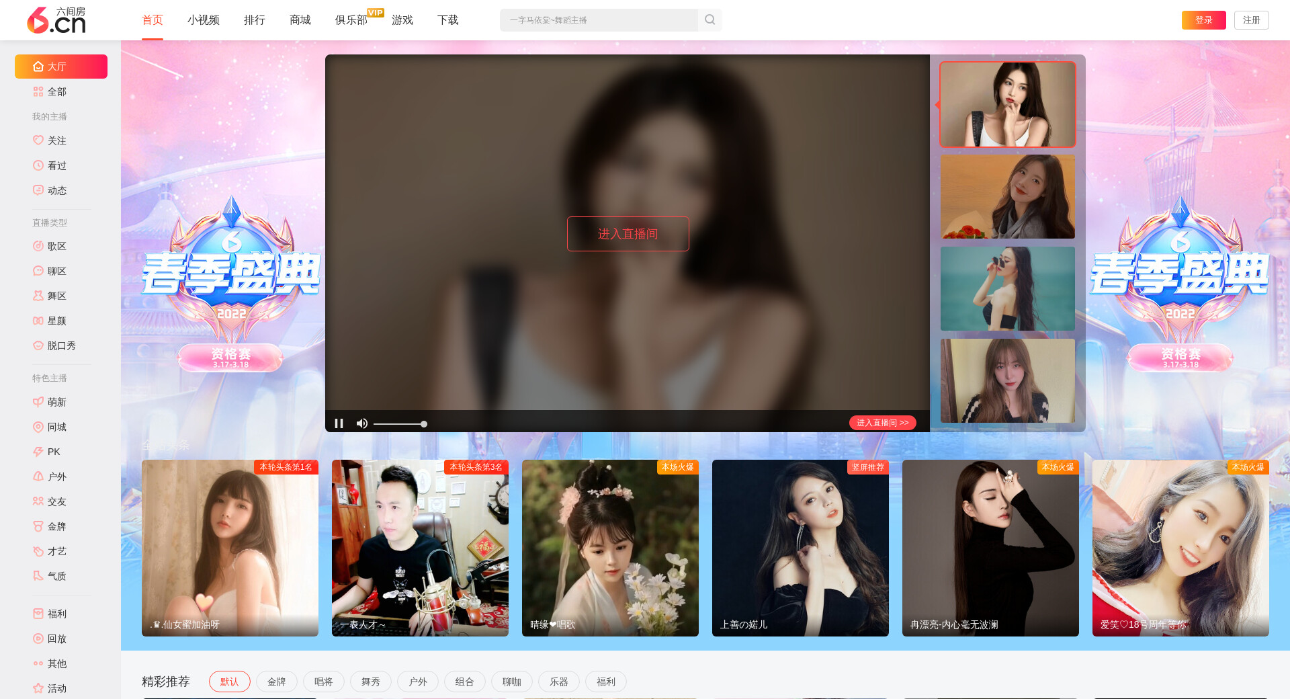This screenshot has width=1290, height=699.
Task: Click the PK lightning icon
Action: [x=38, y=452]
